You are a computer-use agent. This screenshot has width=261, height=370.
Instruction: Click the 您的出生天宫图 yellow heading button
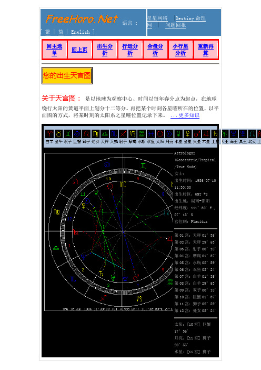click(67, 75)
